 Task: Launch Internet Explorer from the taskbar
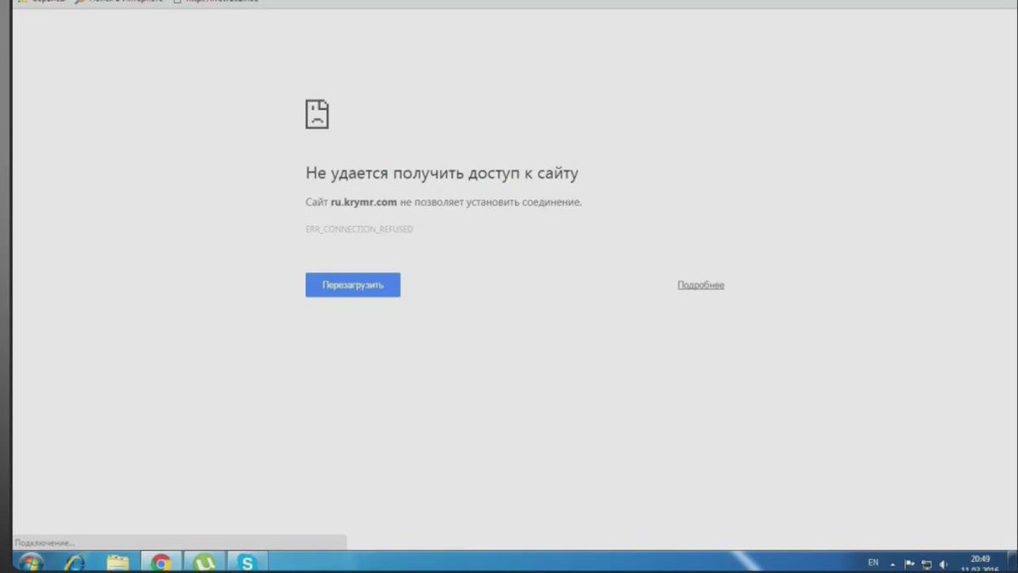point(76,562)
